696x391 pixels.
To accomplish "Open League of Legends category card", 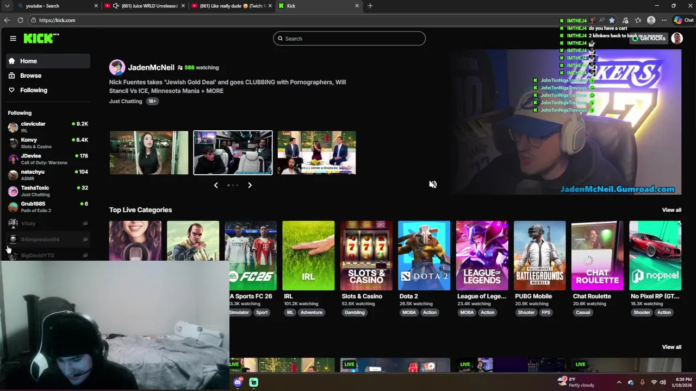I will pyautogui.click(x=482, y=255).
